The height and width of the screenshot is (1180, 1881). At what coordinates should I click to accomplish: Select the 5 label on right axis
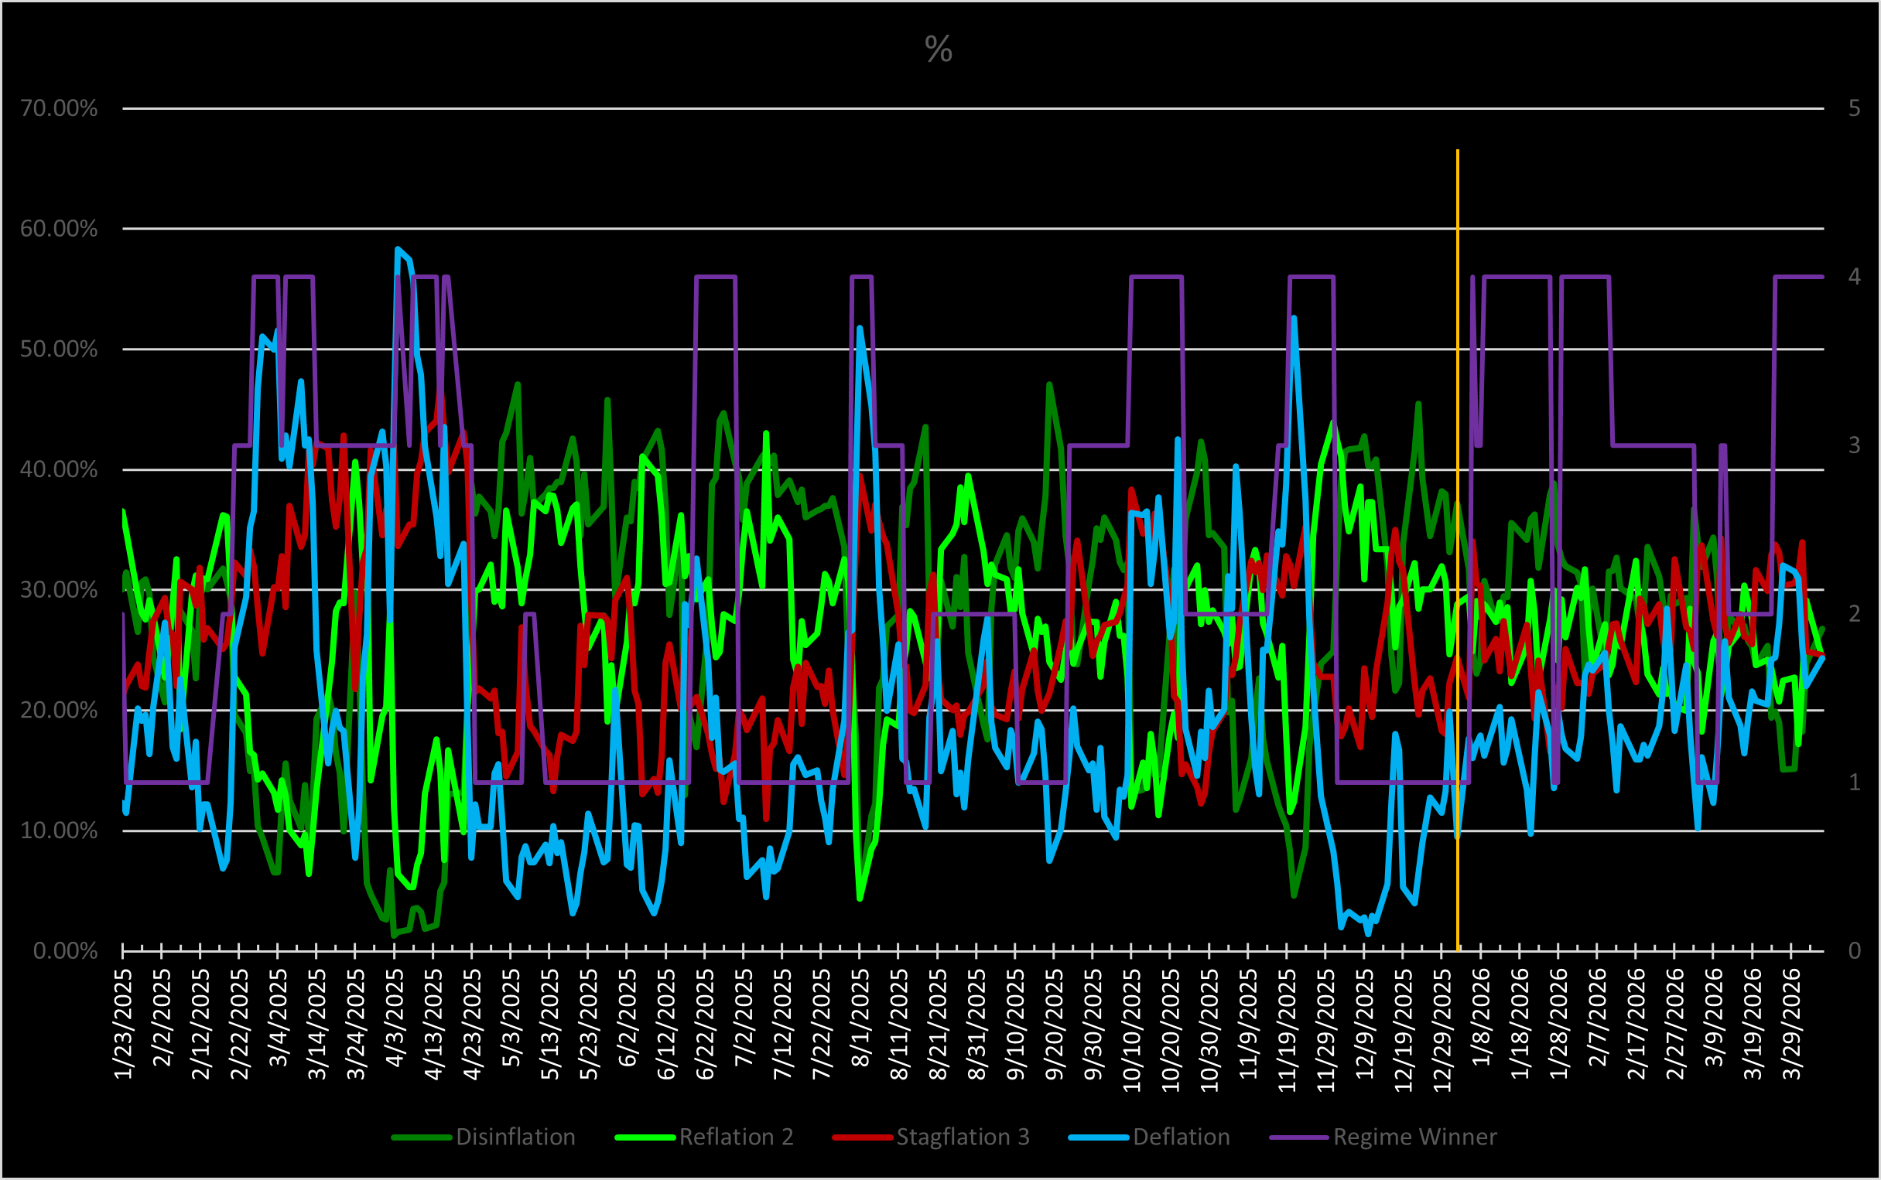click(x=1854, y=108)
